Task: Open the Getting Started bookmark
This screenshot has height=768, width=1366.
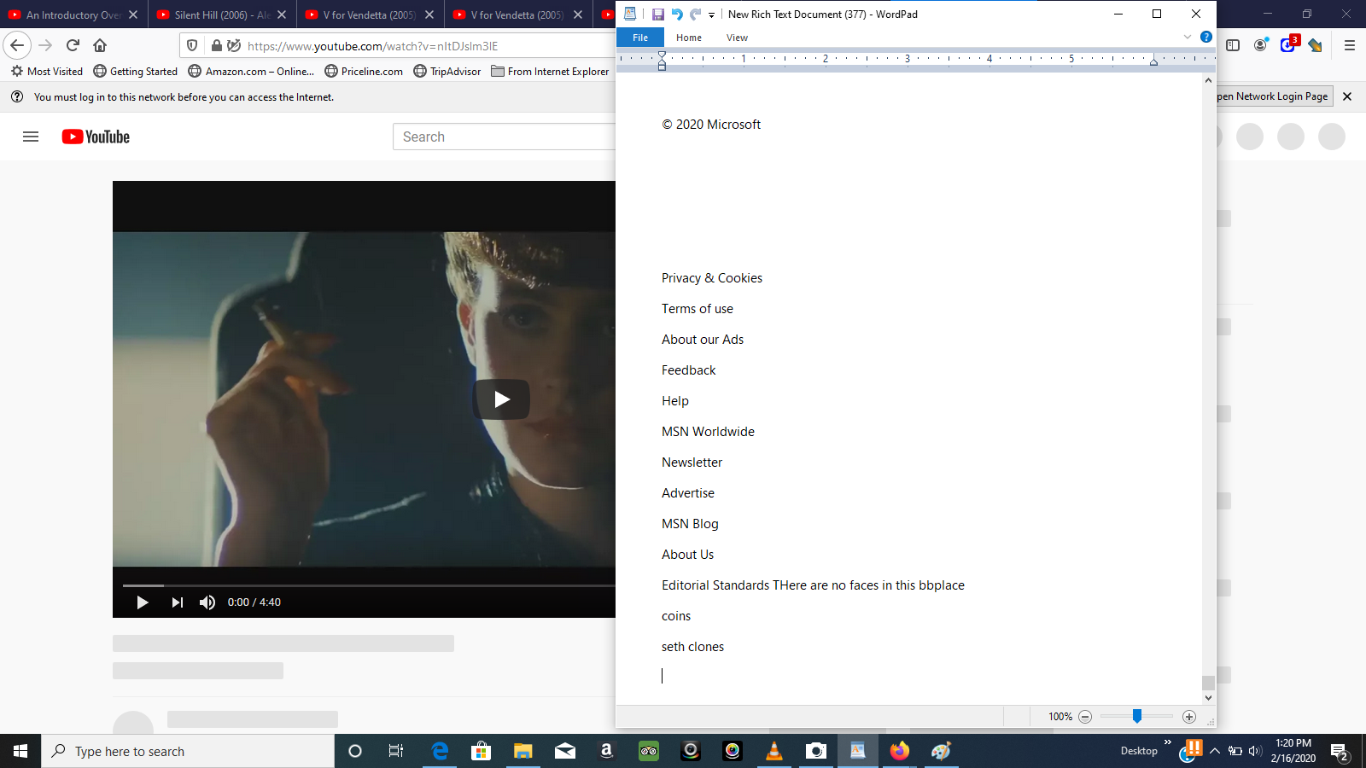Action: pos(136,72)
